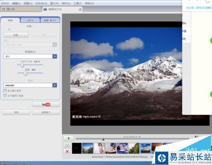The width and height of the screenshot is (212, 165).
Task: Open the Picture (P) menu
Action: [x=54, y=3]
